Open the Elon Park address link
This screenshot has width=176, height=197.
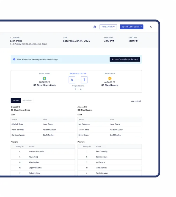tap(29, 44)
